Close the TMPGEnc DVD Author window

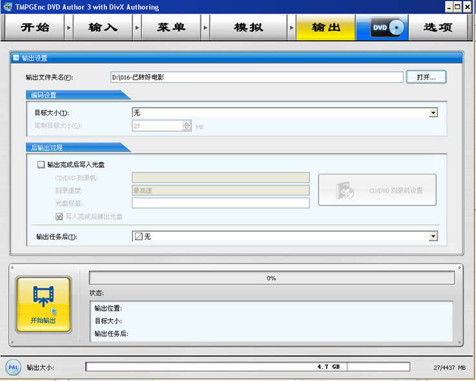click(467, 7)
